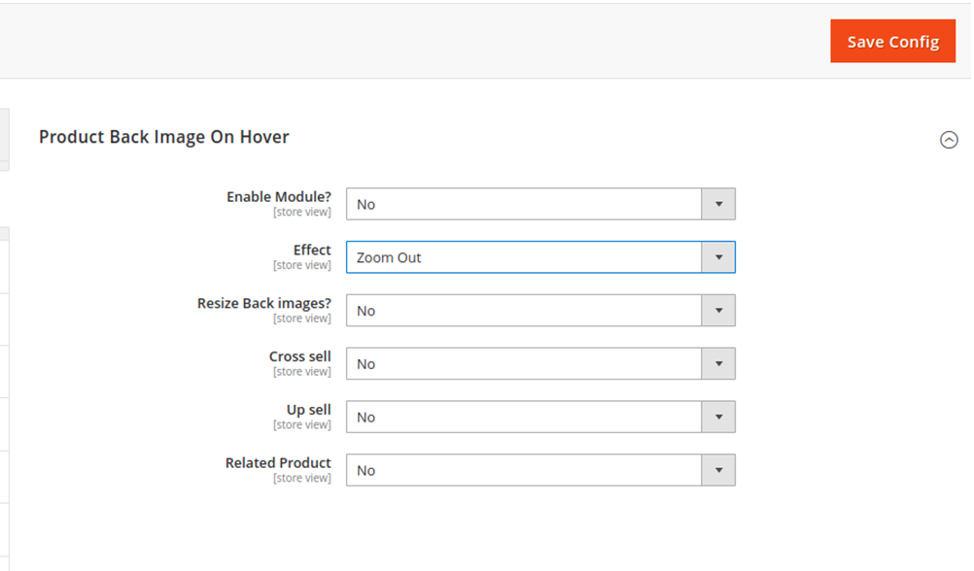This screenshot has height=571, width=974.
Task: Click the Cross sell field label
Action: [299, 356]
